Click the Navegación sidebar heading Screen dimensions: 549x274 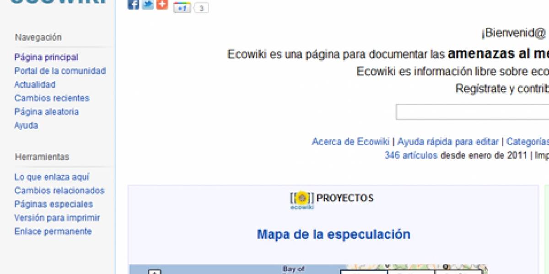38,37
